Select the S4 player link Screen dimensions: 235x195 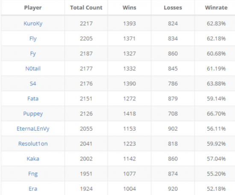[33, 84]
